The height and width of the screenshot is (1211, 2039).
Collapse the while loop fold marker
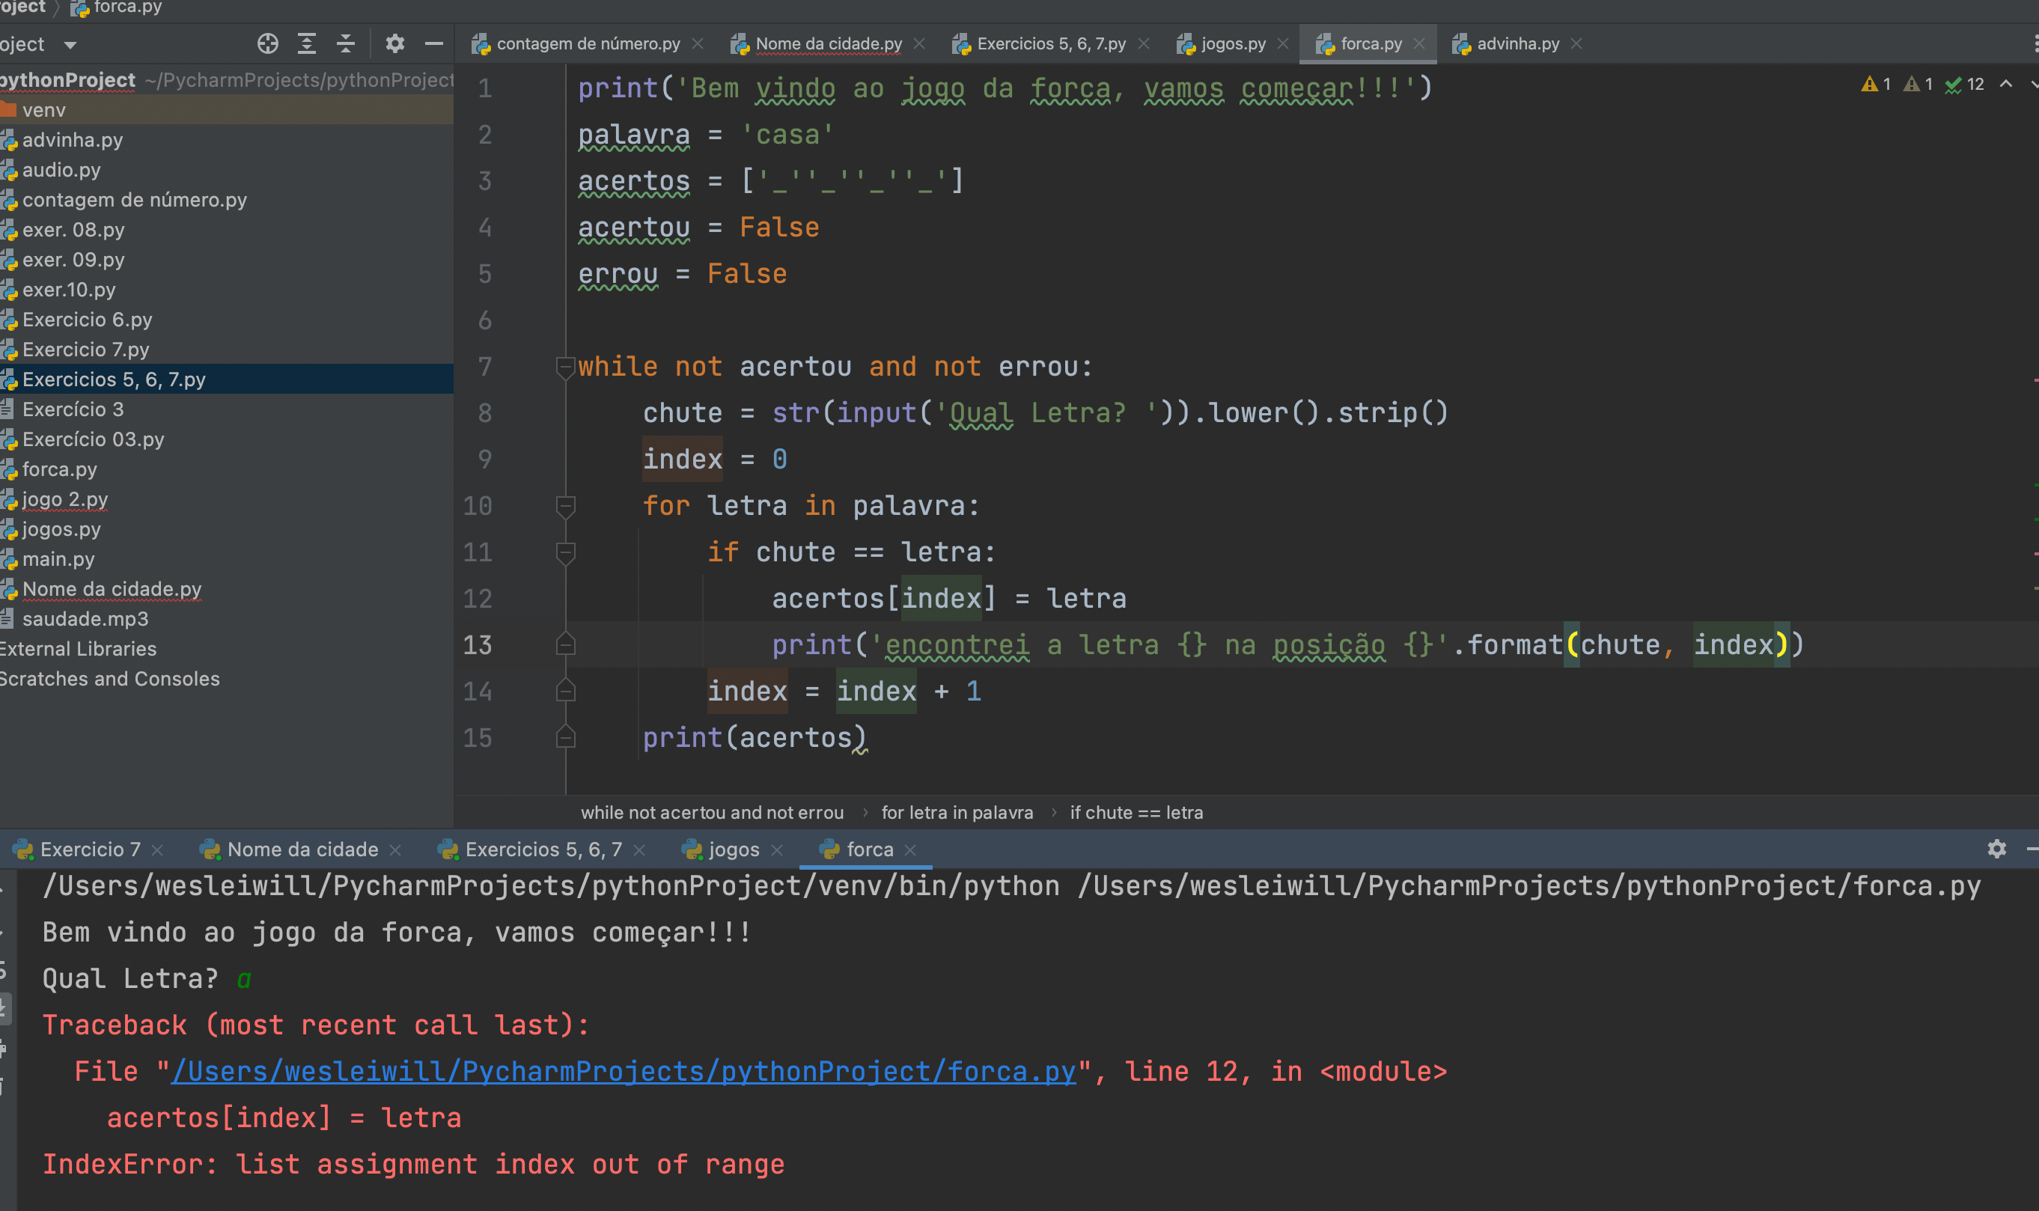coord(565,367)
